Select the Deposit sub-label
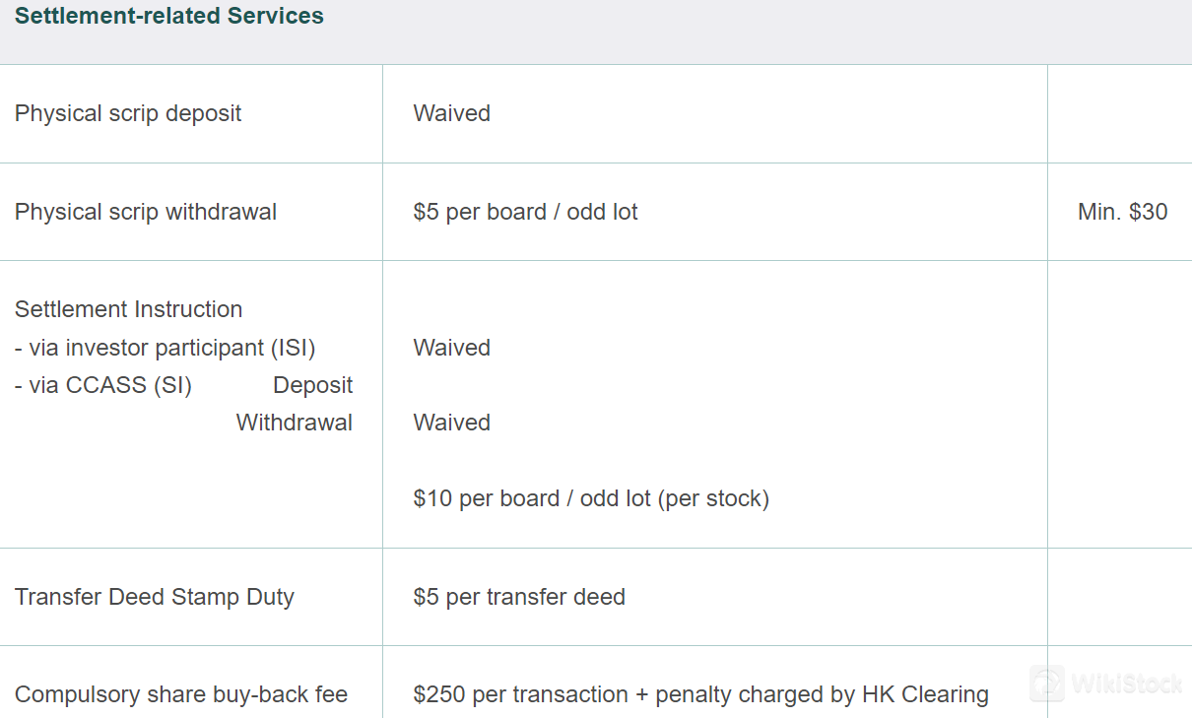Image resolution: width=1192 pixels, height=718 pixels. pos(313,385)
